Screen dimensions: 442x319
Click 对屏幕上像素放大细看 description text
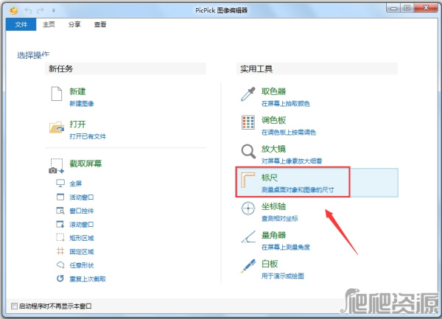[292, 161]
